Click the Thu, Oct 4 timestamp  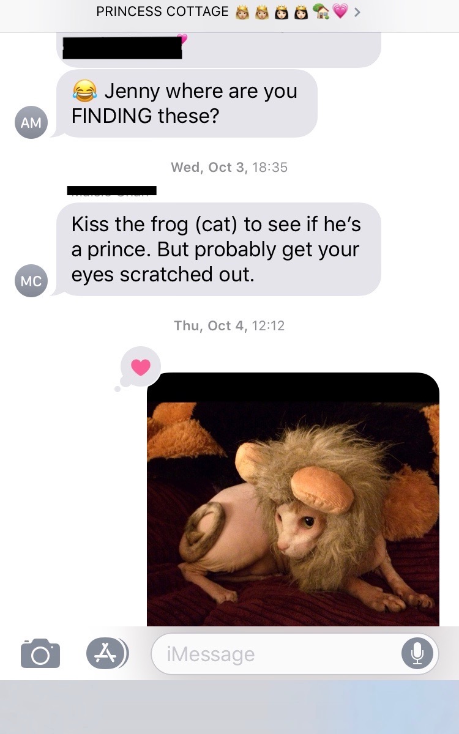tap(229, 325)
